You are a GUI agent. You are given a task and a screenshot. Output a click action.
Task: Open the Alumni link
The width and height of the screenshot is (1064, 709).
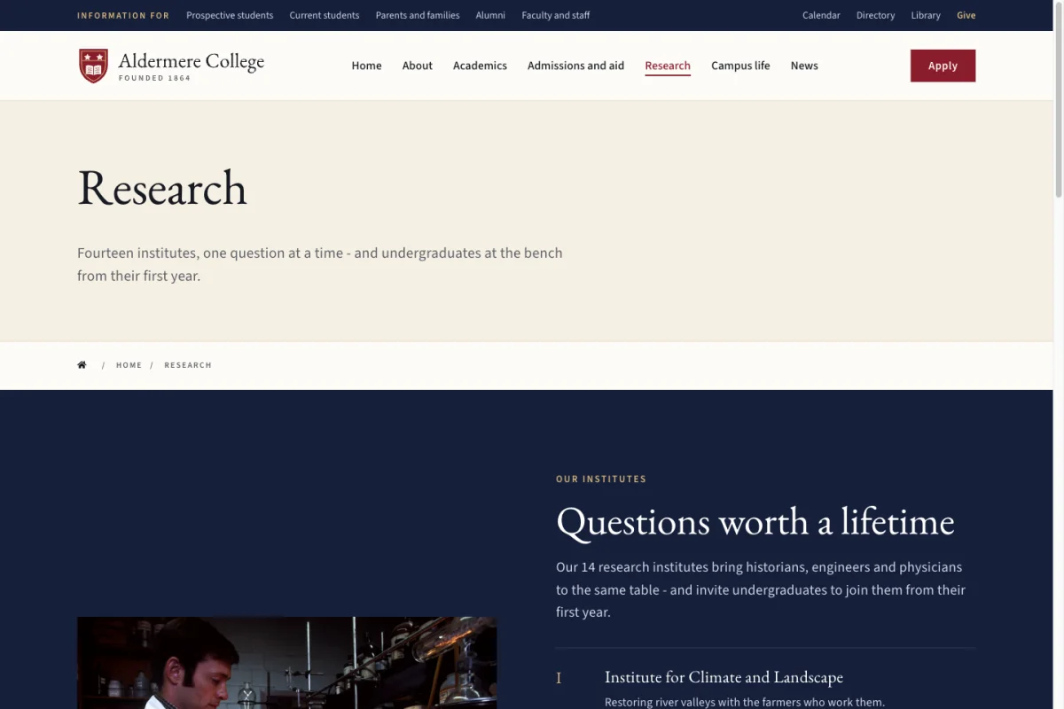490,15
